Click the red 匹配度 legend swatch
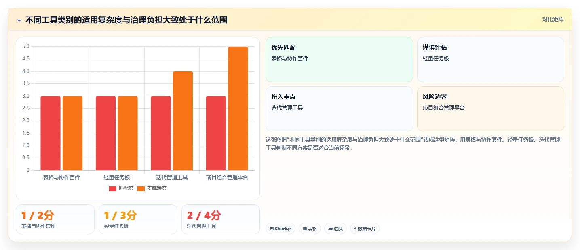Image resolution: width=580 pixels, height=250 pixels. pos(113,188)
